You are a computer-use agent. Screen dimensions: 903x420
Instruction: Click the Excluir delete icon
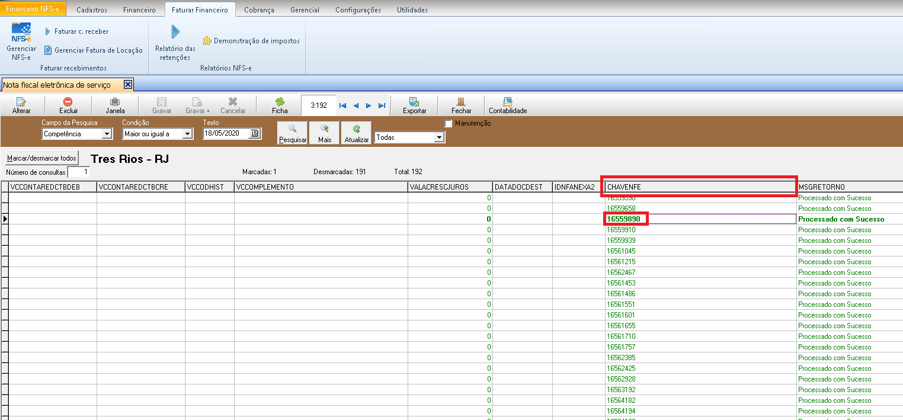coord(68,105)
